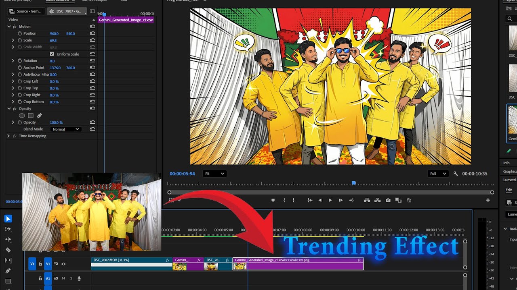Play the program monitor
Viewport: 517px width, 290px height.
[x=330, y=200]
